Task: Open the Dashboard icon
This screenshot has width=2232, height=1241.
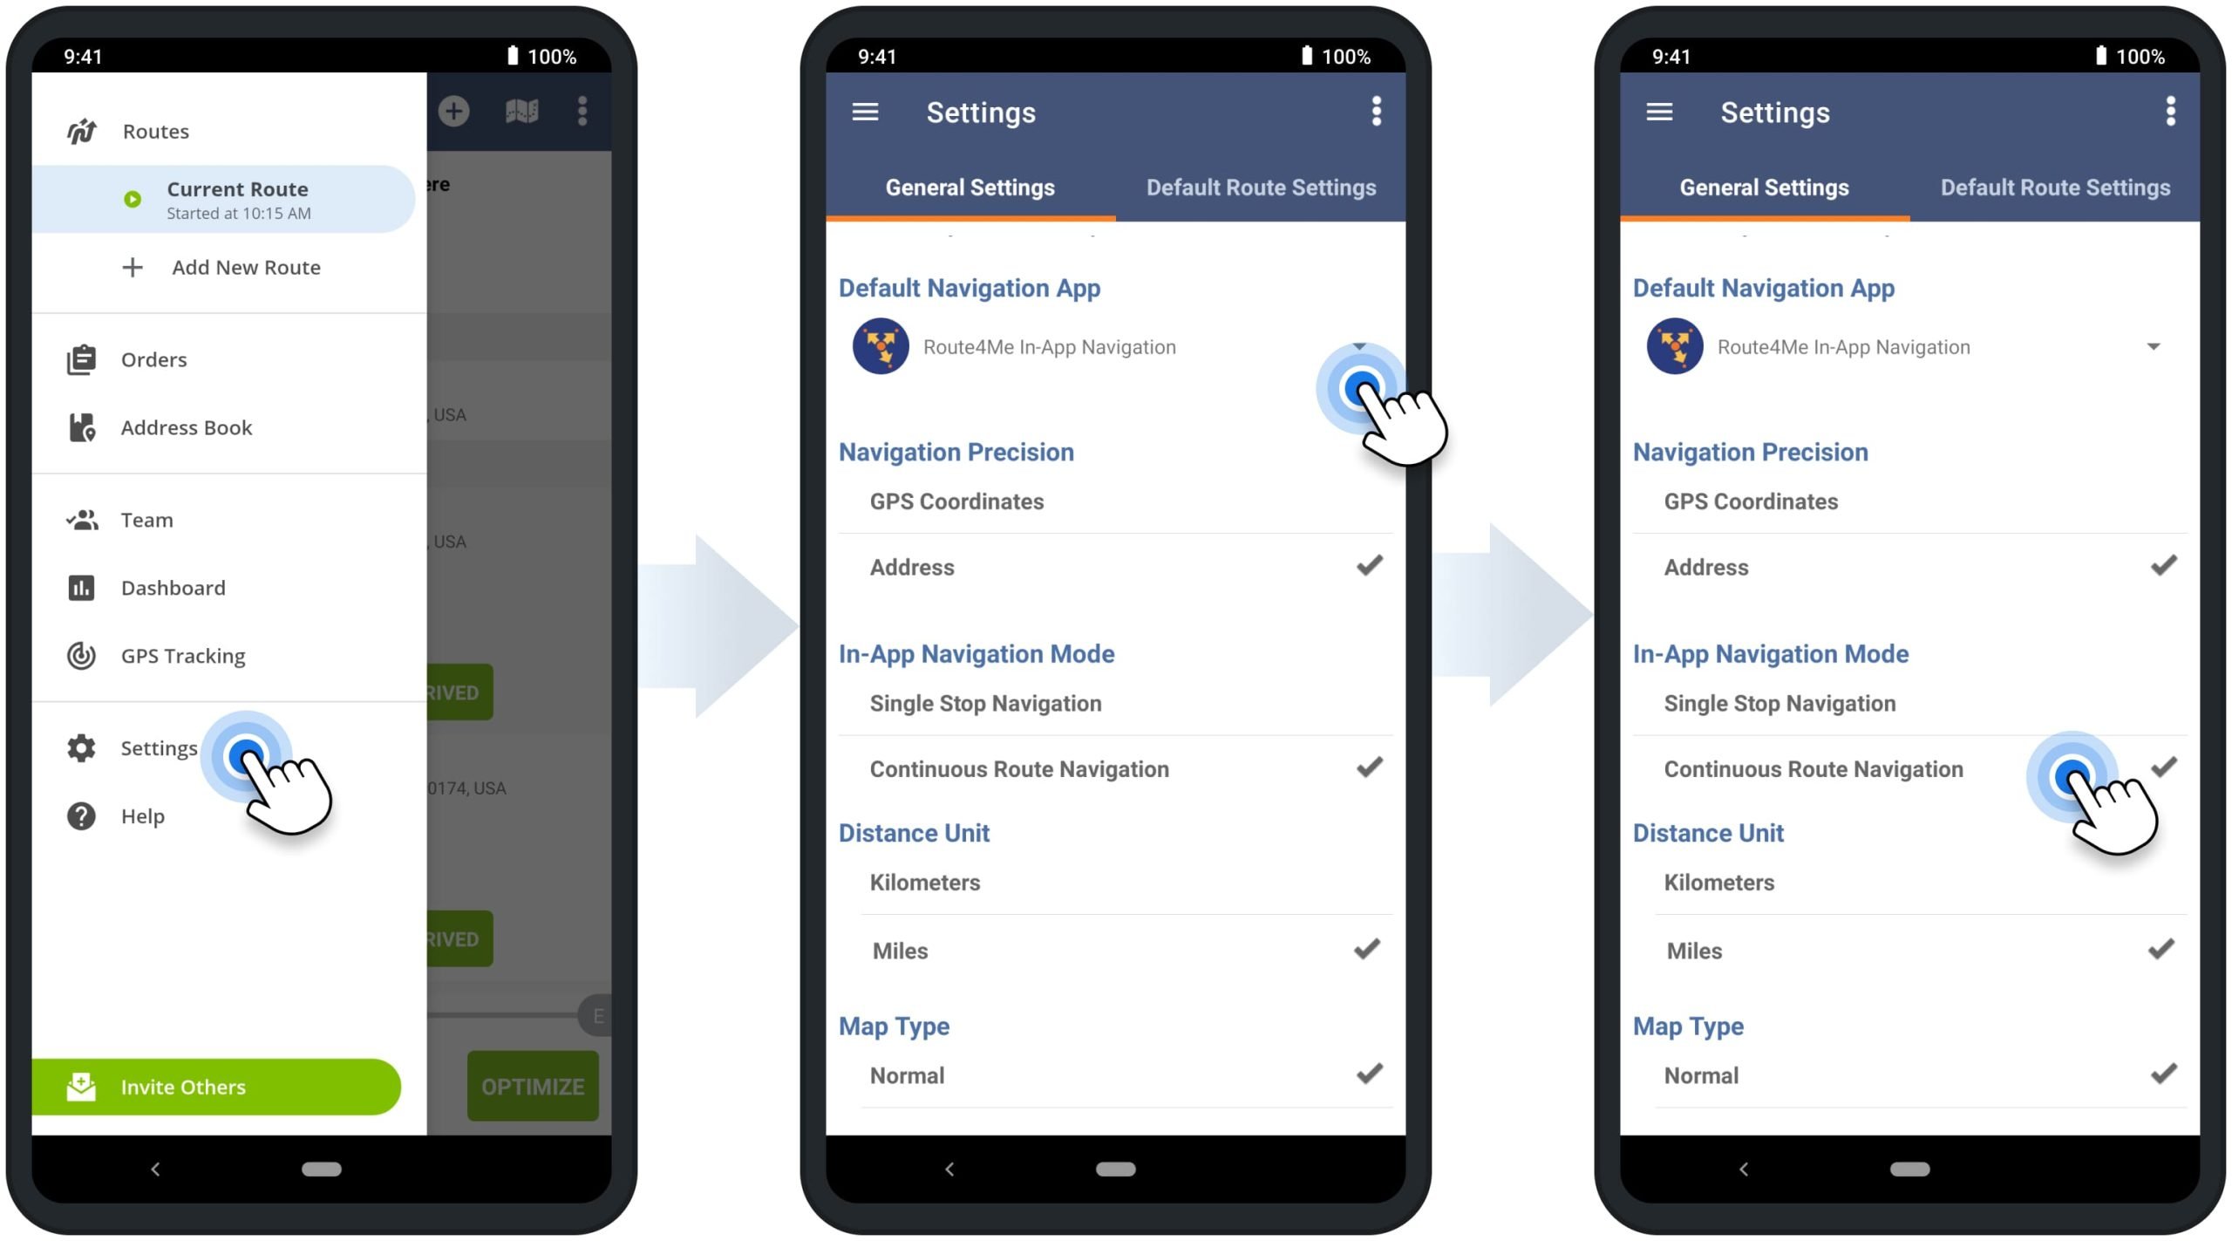Action: click(x=83, y=585)
